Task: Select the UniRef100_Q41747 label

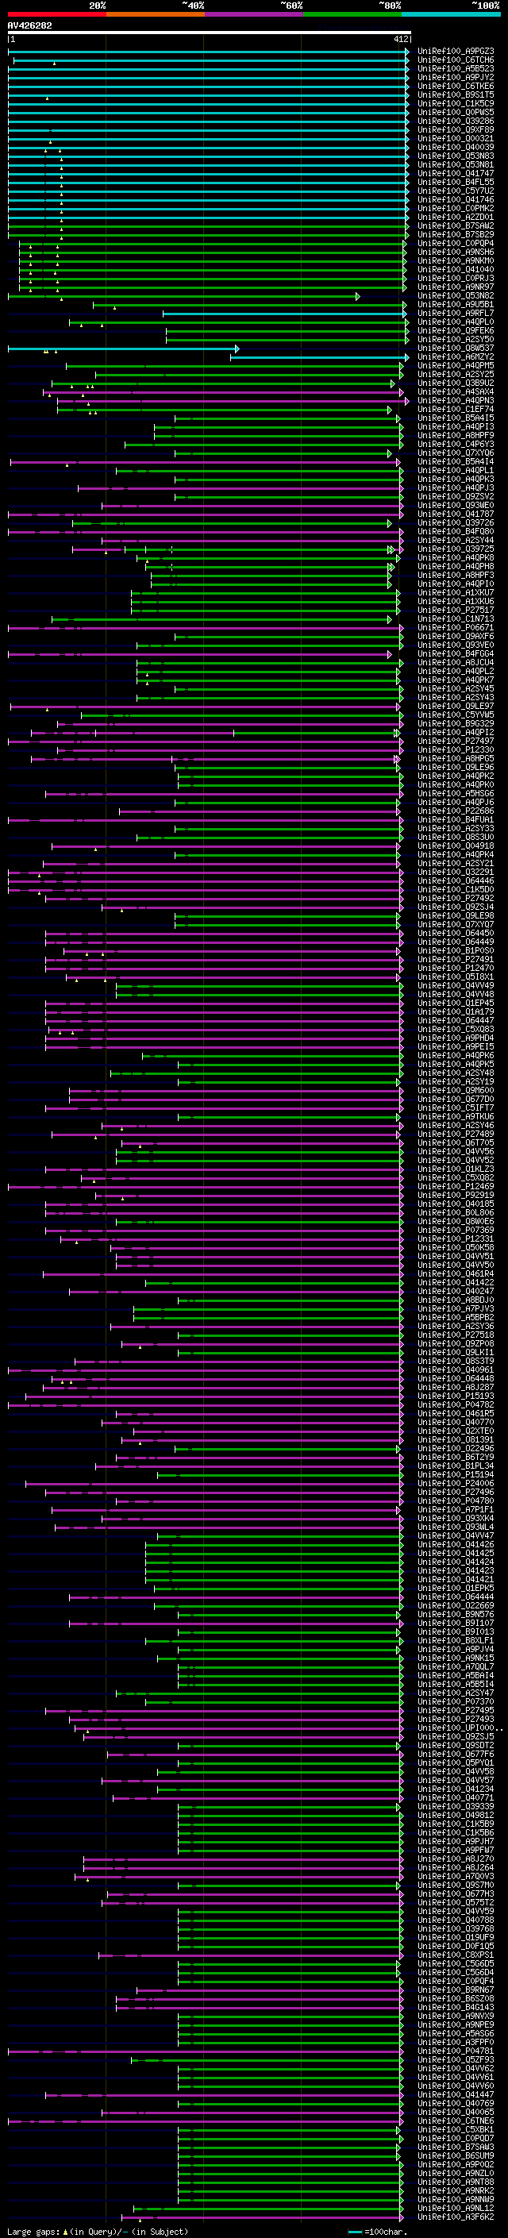Action: [x=455, y=174]
